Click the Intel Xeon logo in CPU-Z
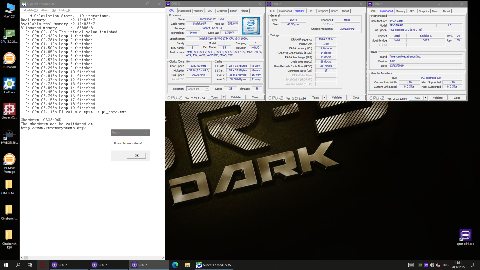480x270 pixels. point(251,26)
